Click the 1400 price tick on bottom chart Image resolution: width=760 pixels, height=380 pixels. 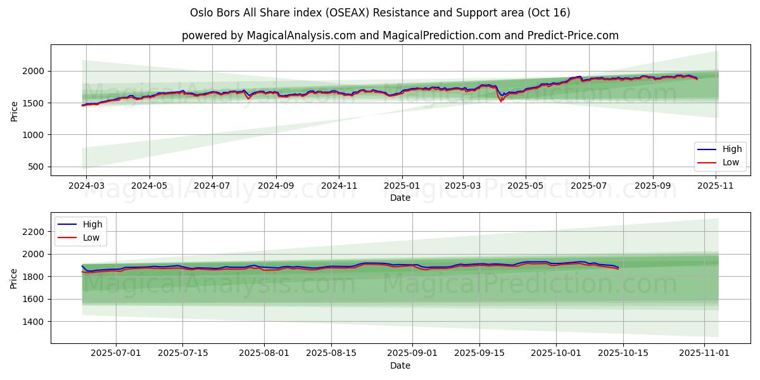pyautogui.click(x=32, y=322)
